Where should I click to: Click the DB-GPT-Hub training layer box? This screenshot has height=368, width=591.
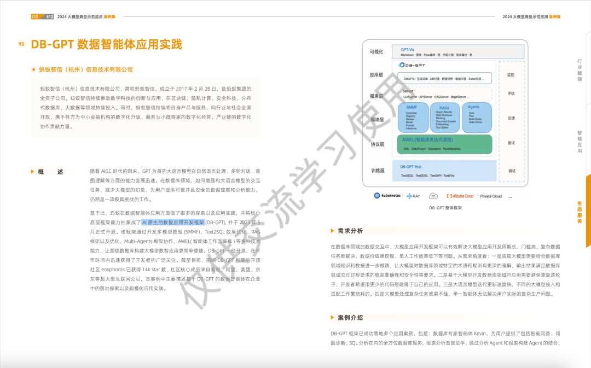(444, 171)
